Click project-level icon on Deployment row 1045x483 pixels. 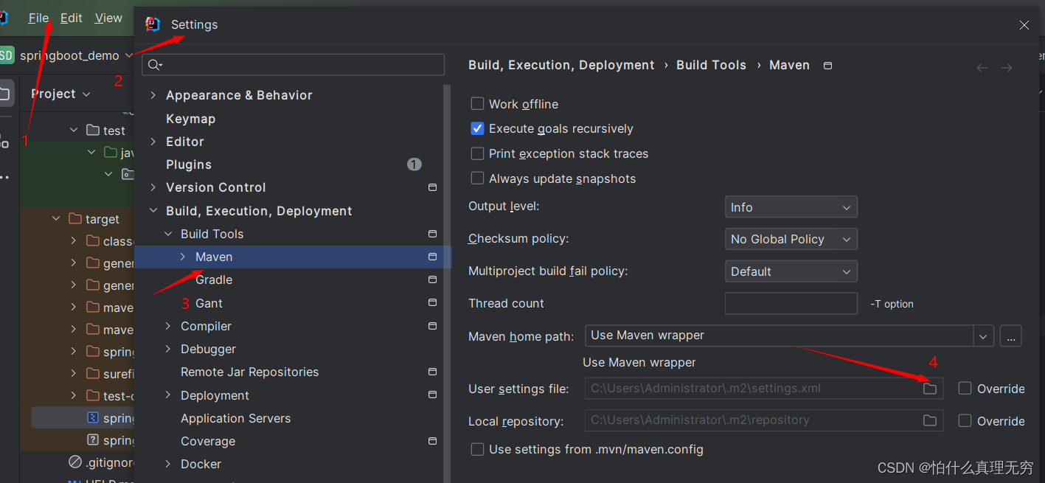point(432,395)
